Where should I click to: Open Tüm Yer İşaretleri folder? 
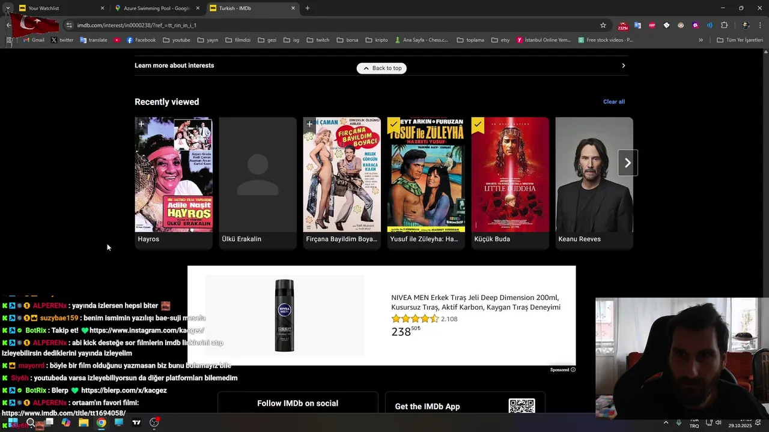[x=740, y=40]
